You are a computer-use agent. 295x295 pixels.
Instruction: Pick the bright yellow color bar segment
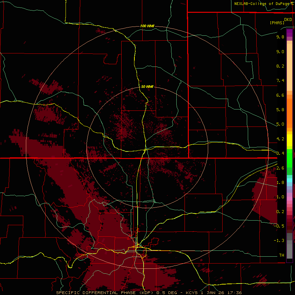point(289,140)
